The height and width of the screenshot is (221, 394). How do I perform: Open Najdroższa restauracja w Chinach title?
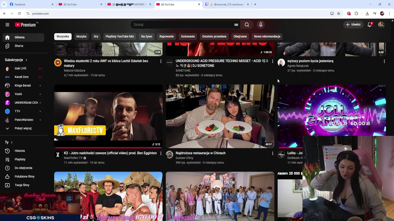pyautogui.click(x=200, y=153)
